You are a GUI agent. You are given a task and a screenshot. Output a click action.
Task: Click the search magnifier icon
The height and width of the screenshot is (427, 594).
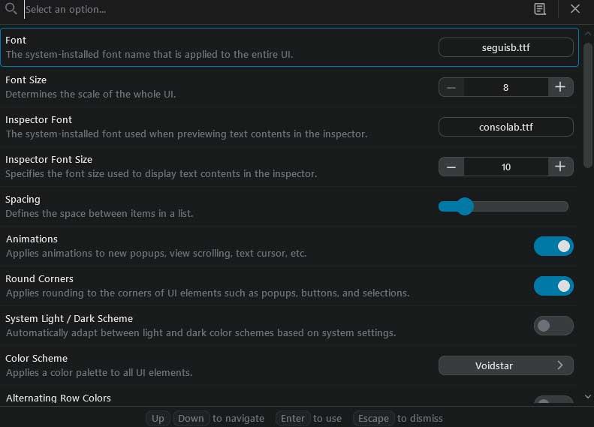click(11, 8)
